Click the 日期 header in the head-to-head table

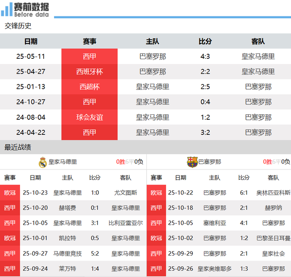tap(31, 41)
